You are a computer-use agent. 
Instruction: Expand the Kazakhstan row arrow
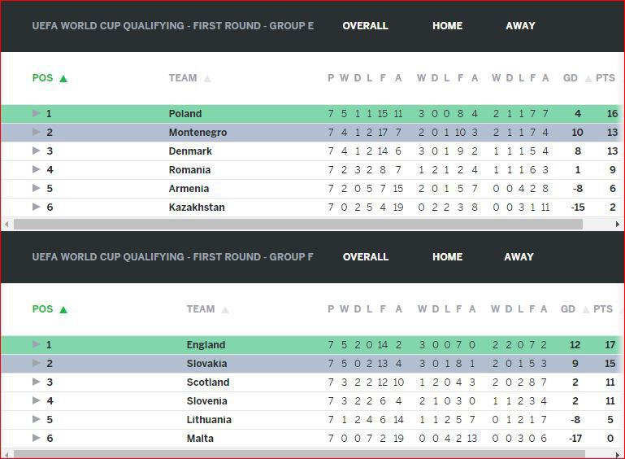point(36,207)
